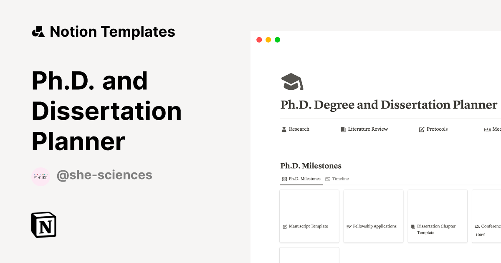Click the graduation cap page icon
This screenshot has width=501, height=263.
pyautogui.click(x=291, y=81)
